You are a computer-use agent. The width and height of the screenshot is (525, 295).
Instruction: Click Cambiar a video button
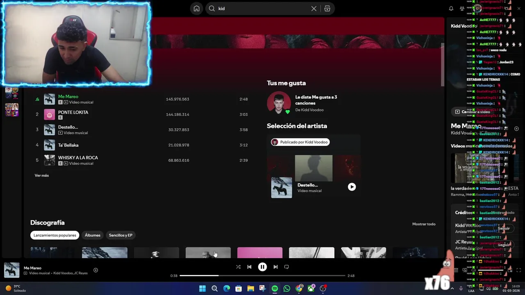pos(472,111)
